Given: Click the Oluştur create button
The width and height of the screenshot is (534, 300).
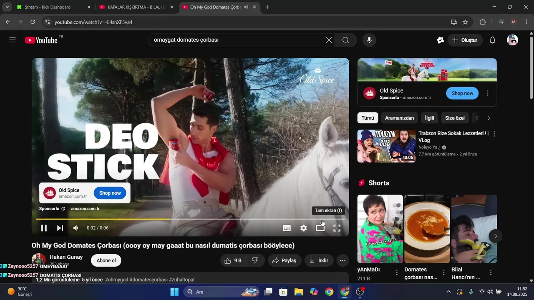Looking at the screenshot, I should click(x=465, y=40).
